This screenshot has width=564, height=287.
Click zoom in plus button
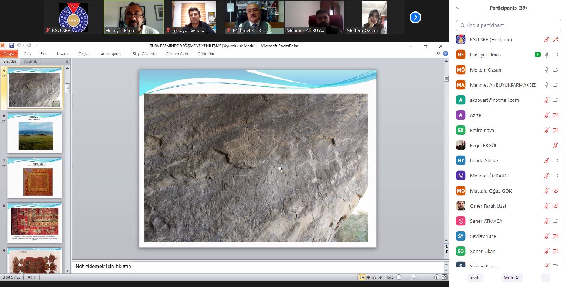pos(437,277)
